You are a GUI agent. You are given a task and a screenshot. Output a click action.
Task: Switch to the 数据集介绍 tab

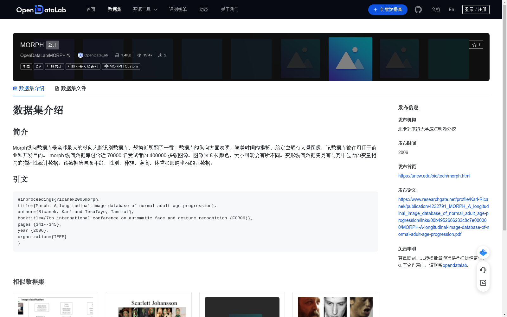29,88
